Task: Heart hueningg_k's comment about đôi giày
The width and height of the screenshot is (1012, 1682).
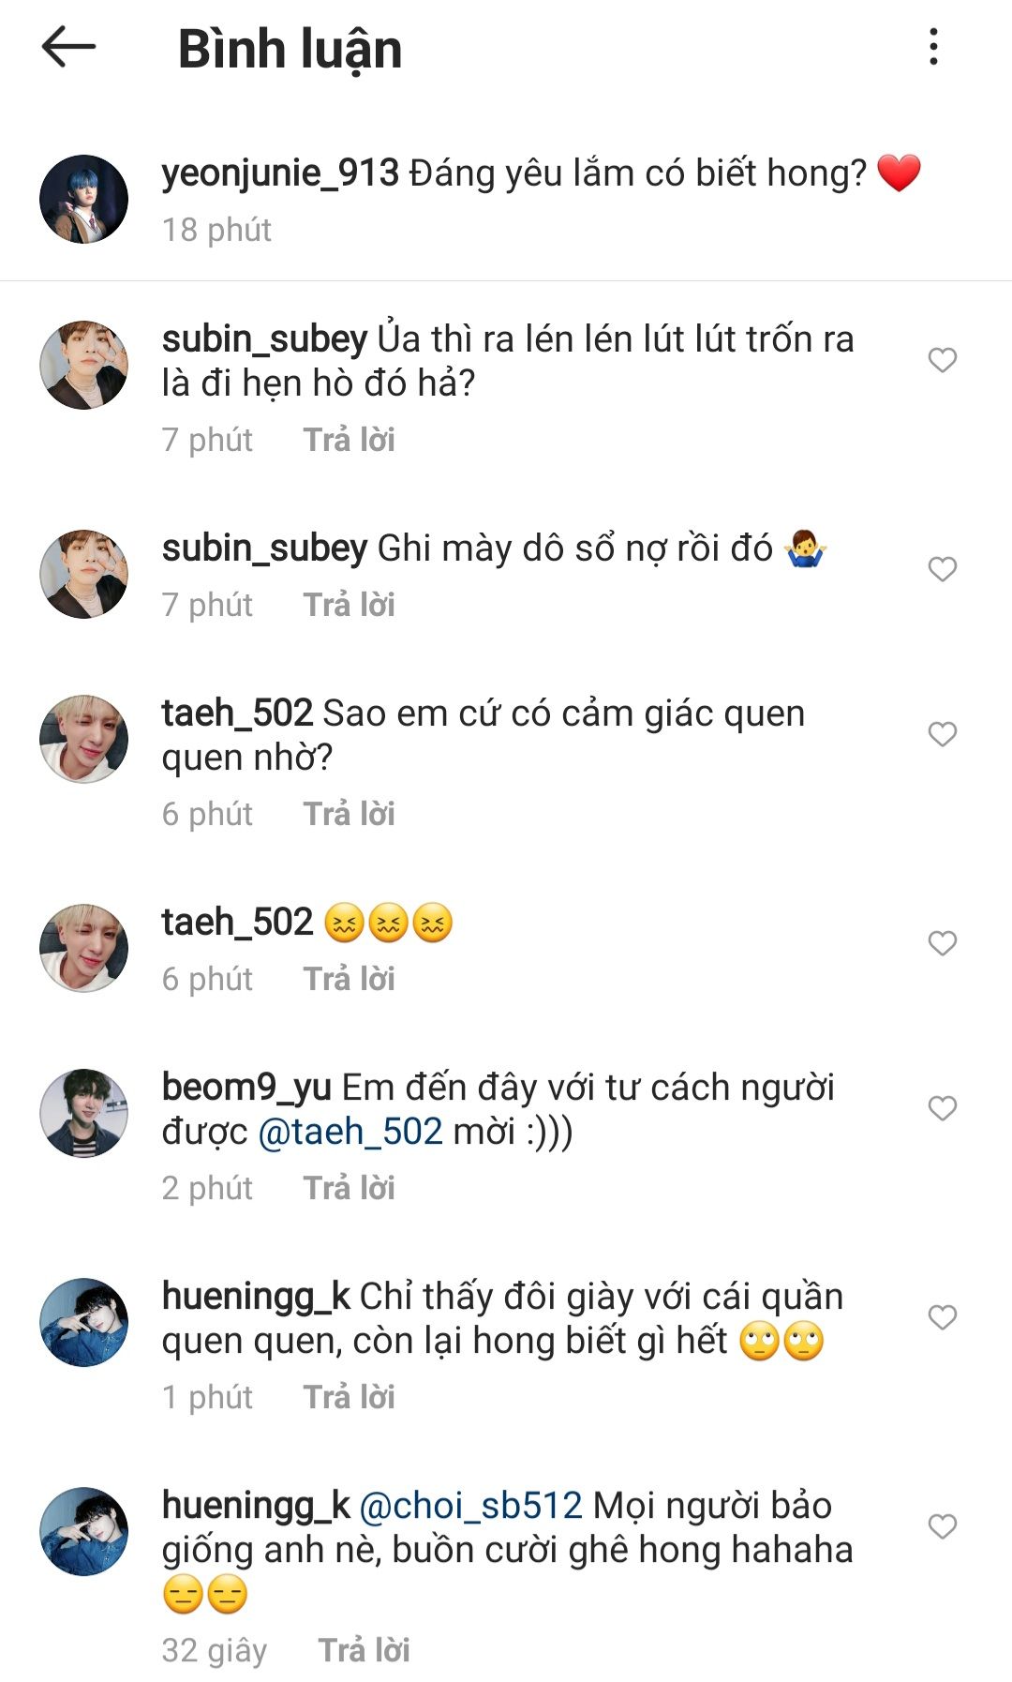Action: (x=942, y=1317)
